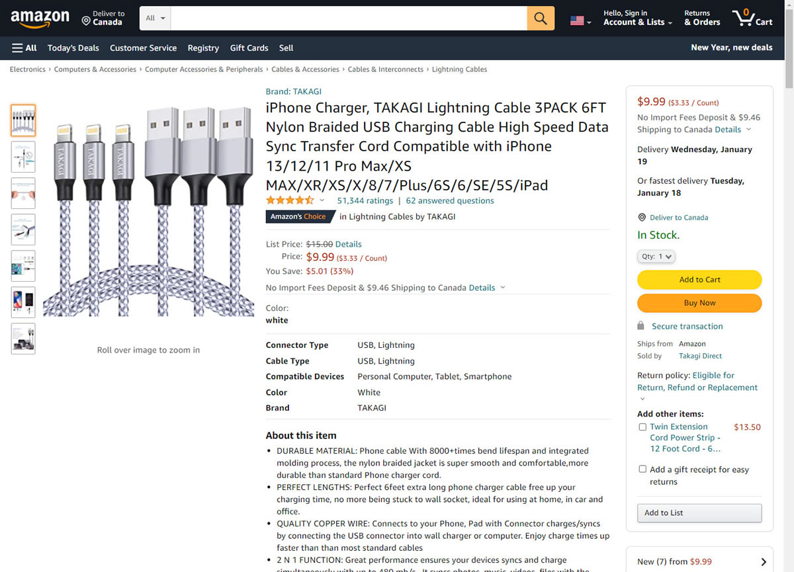The height and width of the screenshot is (572, 794).
Task: Click the Secure transaction lock icon
Action: coord(640,326)
